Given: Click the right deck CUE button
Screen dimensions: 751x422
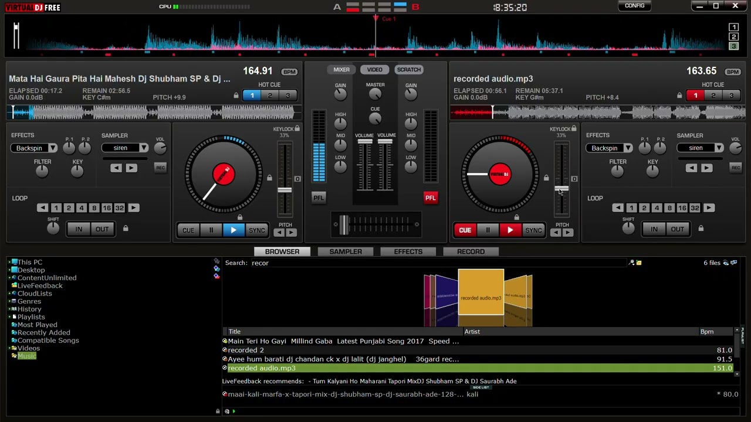Looking at the screenshot, I should [465, 230].
